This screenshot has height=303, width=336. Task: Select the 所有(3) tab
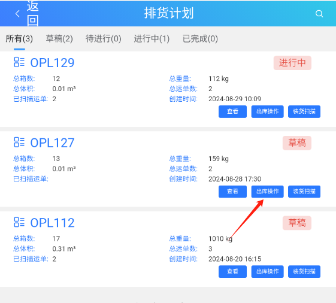coord(19,39)
